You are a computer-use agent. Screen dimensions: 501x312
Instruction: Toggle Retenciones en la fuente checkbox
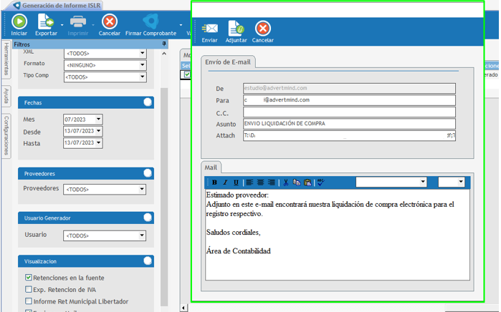[x=29, y=278]
